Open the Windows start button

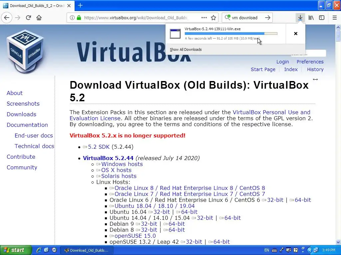click(16, 250)
